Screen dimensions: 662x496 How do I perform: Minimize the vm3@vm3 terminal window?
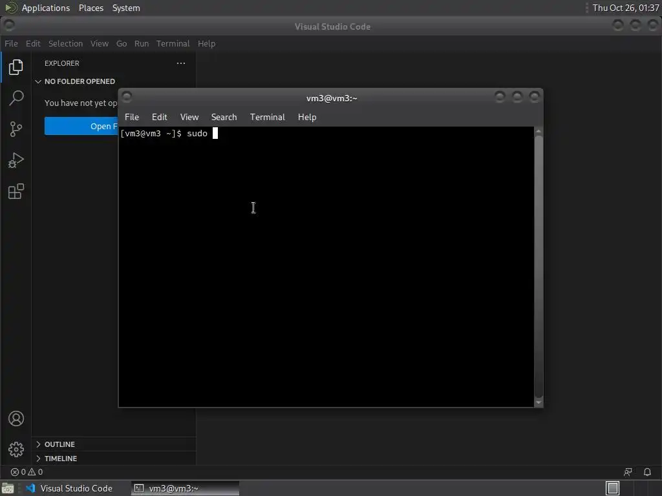pyautogui.click(x=500, y=97)
